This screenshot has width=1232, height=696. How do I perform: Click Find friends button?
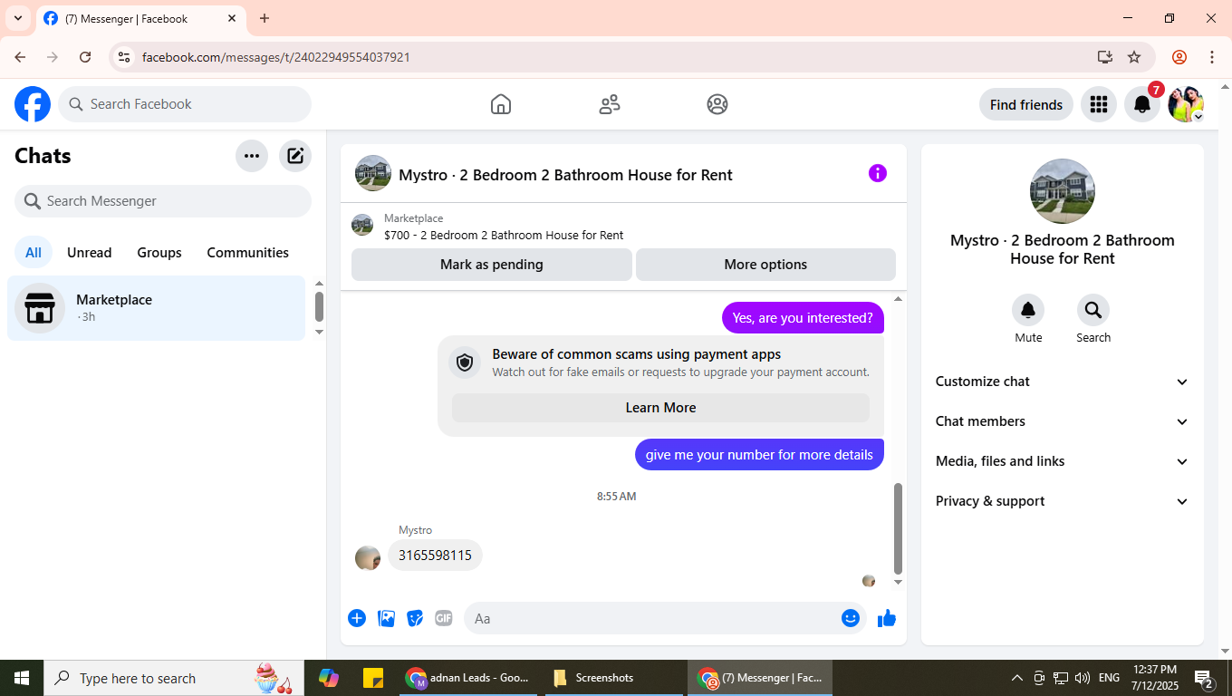pos(1026,104)
